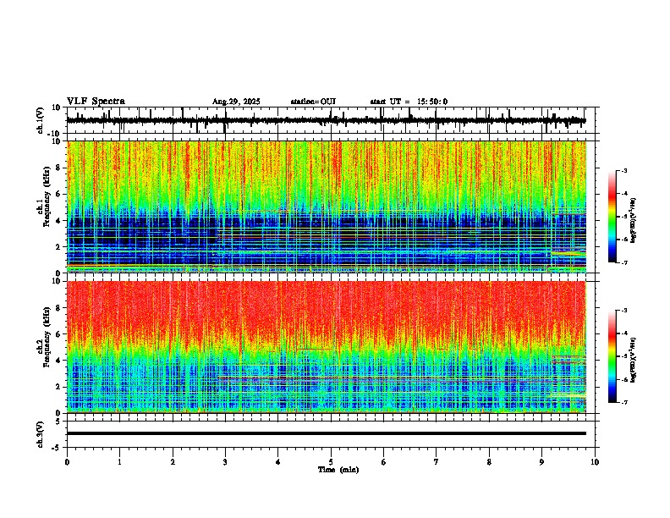670x518 pixels.
Task: Click the ch.1(V) waveform trace panel
Action: point(332,120)
